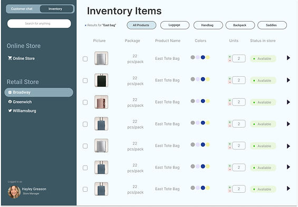The width and height of the screenshot is (298, 207).
Task: Open the Williamsburg retail store
Action: tap(22, 111)
